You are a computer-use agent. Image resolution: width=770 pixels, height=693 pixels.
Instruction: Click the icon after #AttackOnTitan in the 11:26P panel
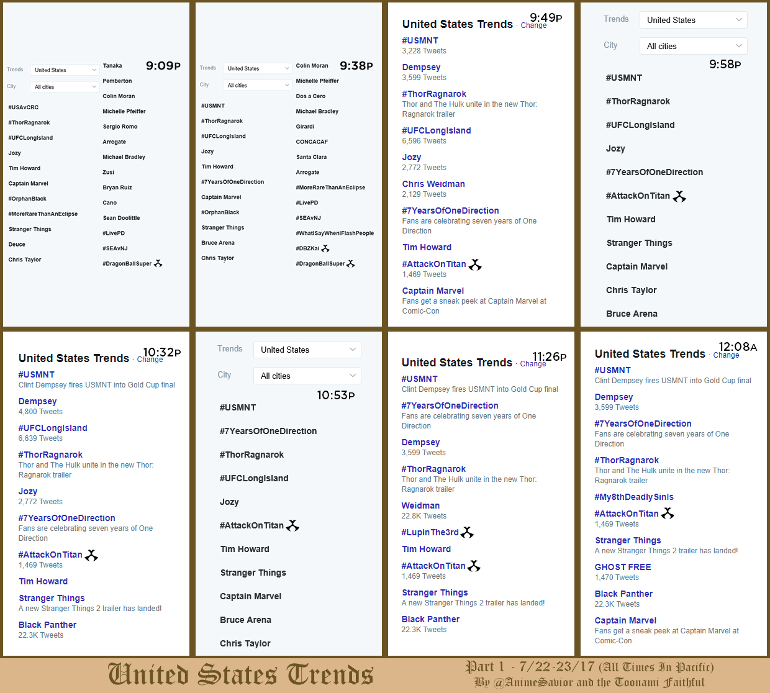click(474, 566)
